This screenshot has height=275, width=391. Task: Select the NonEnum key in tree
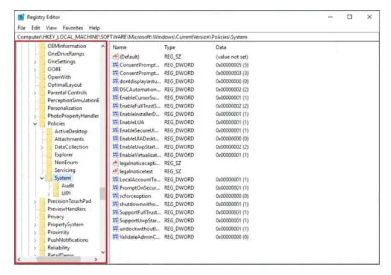pyautogui.click(x=66, y=162)
